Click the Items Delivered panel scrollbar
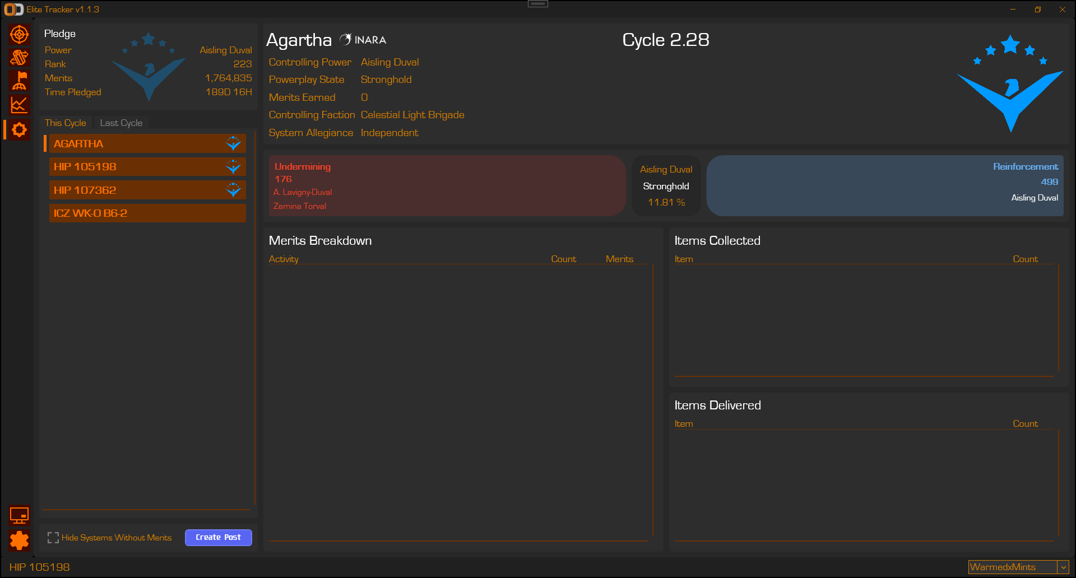 [1059, 483]
